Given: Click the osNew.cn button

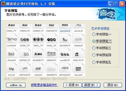Looking at the screenshot, I should click(16, 85).
